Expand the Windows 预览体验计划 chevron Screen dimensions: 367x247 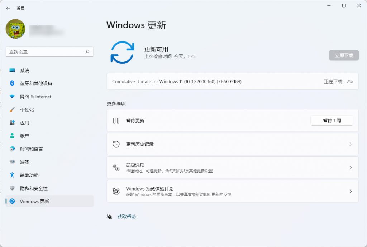[351, 191]
